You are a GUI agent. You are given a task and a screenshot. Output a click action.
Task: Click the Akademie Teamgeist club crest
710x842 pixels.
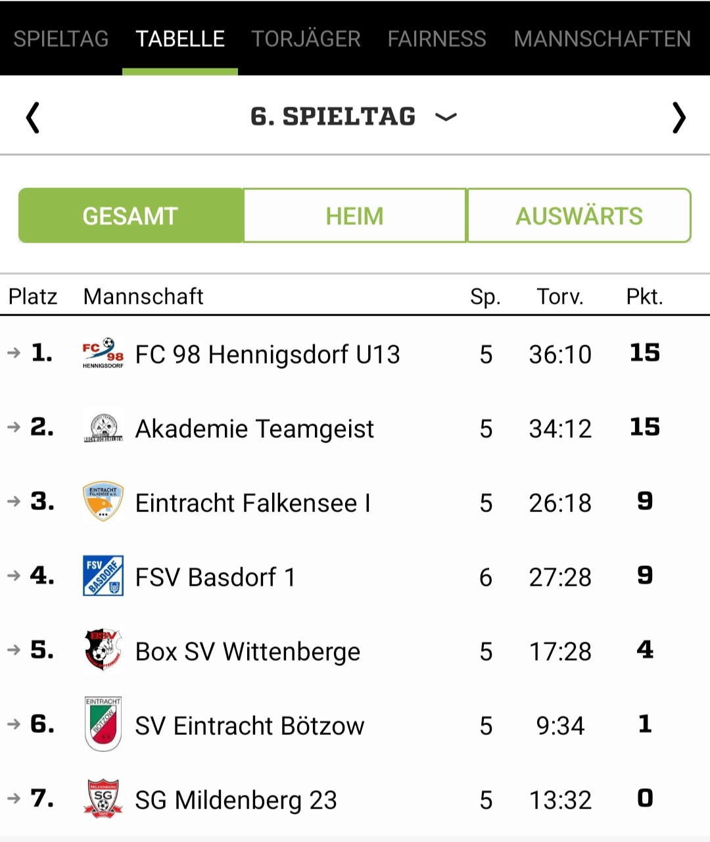103,428
